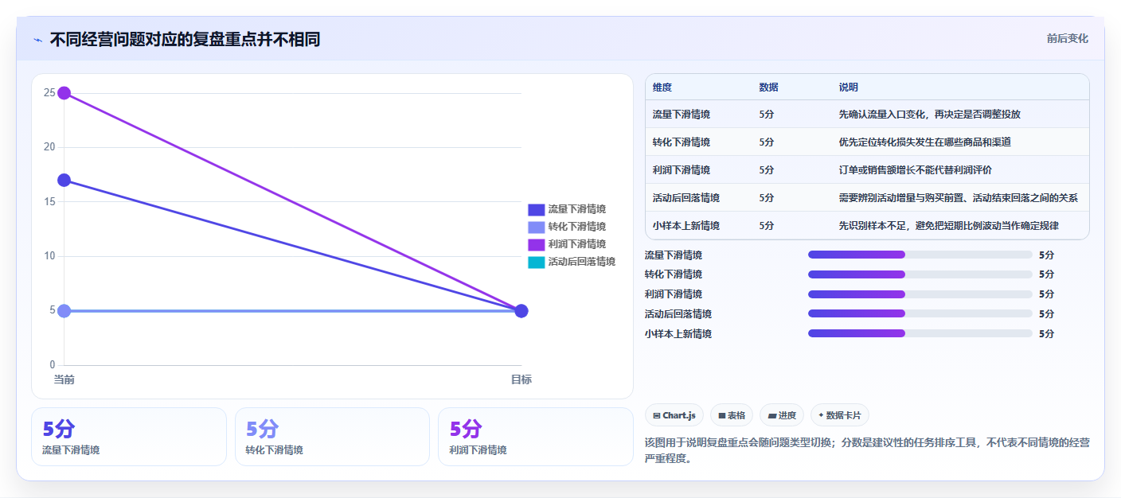Image resolution: width=1121 pixels, height=498 pixels.
Task: Click the 活动后回落情境 progress bar
Action: pyautogui.click(x=920, y=314)
